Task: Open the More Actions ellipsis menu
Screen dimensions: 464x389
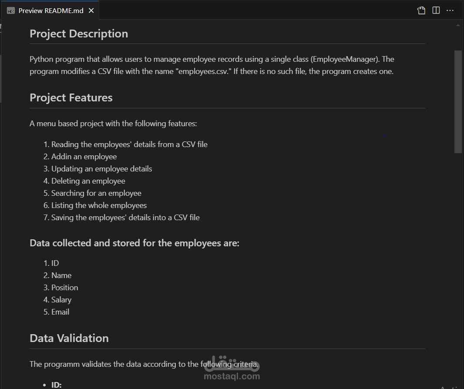Action: coord(450,10)
